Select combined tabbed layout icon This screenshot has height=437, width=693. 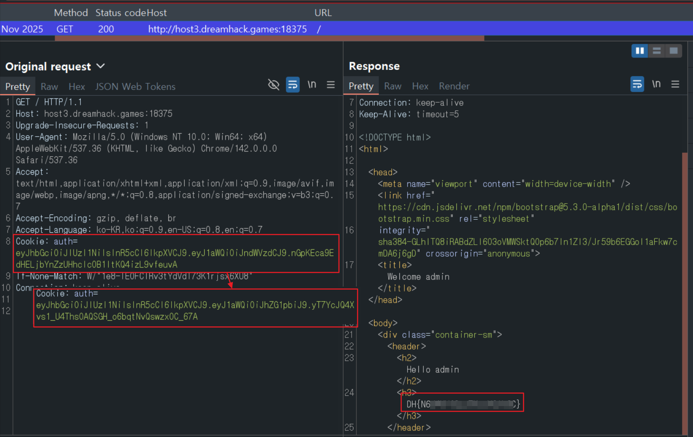point(673,51)
